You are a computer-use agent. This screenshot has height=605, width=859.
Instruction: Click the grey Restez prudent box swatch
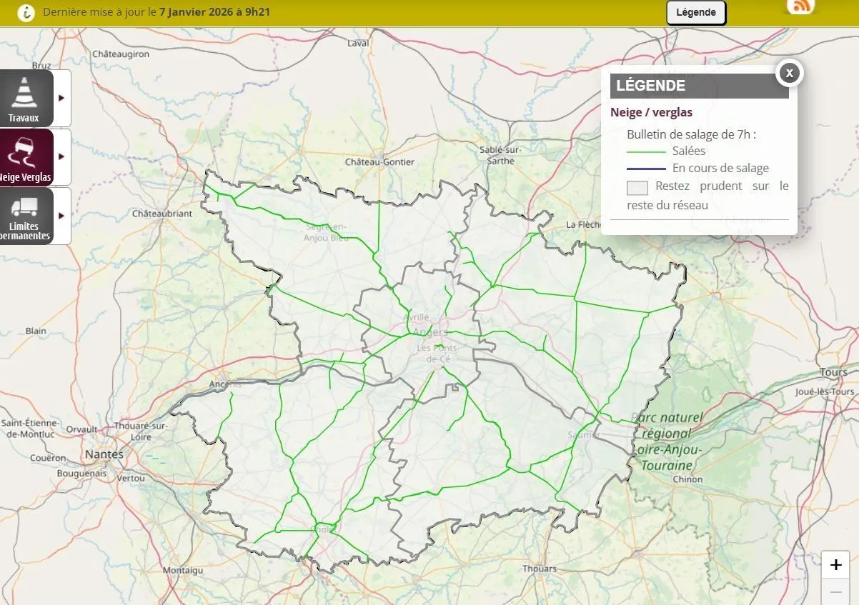[x=637, y=188]
